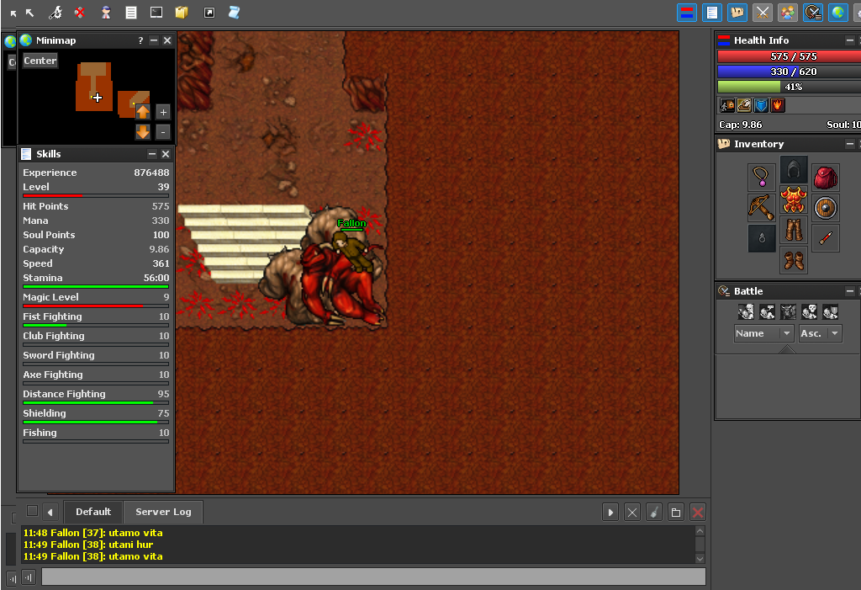Click the Center button on the minimap
Viewport: 861px width, 590px height.
coord(40,61)
